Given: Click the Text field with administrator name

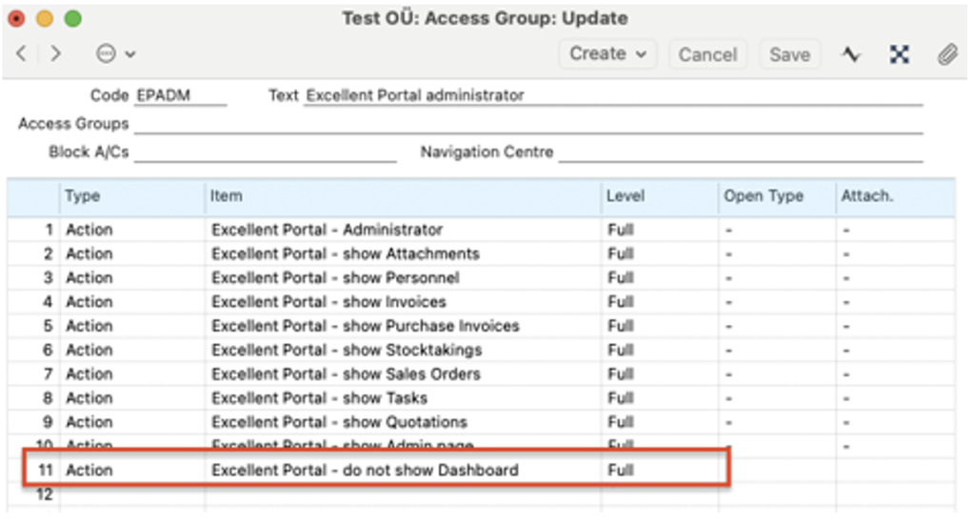Looking at the screenshot, I should click(x=612, y=95).
